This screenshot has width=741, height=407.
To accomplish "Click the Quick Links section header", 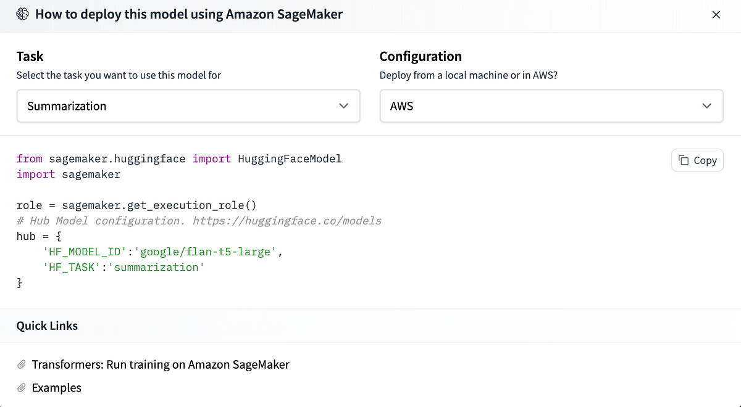I will coord(47,325).
